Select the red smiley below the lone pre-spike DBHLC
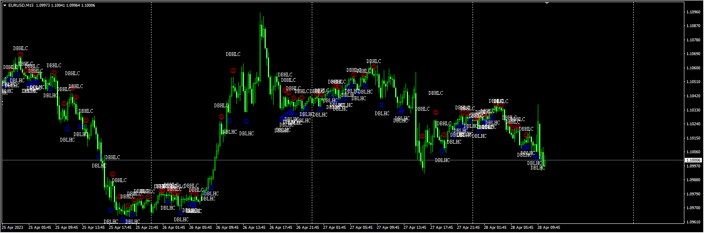The height and width of the screenshot is (233, 704). (x=233, y=71)
